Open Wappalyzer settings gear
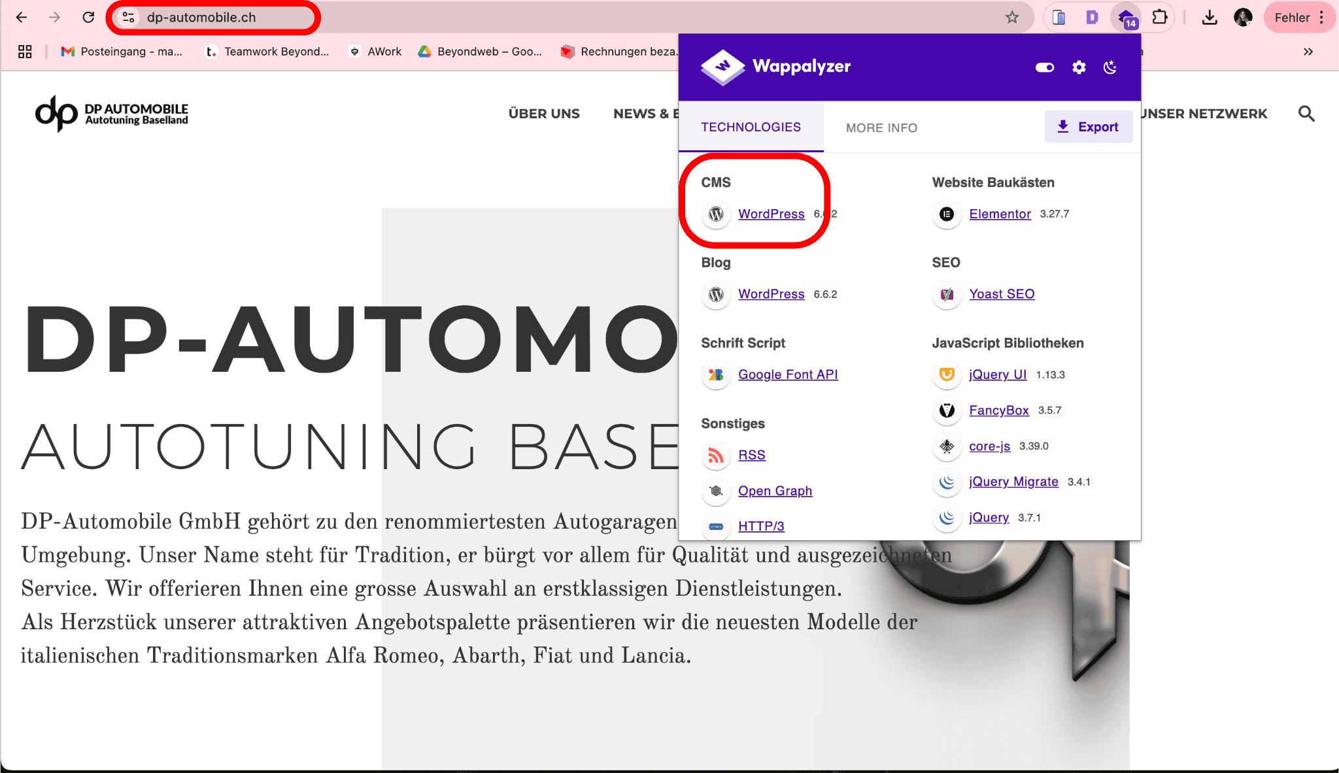This screenshot has height=773, width=1339. (x=1079, y=67)
